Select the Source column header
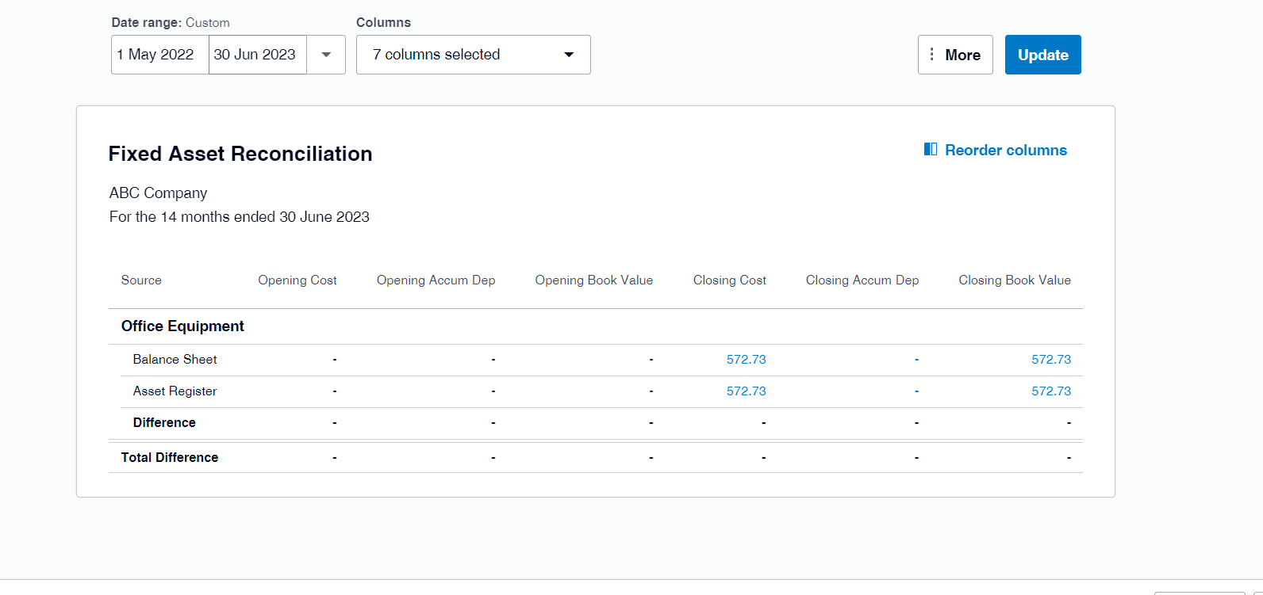The height and width of the screenshot is (595, 1263). [x=141, y=280]
